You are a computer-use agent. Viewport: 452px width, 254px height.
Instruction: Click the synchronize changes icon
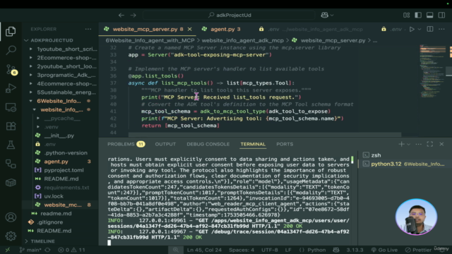point(48,250)
